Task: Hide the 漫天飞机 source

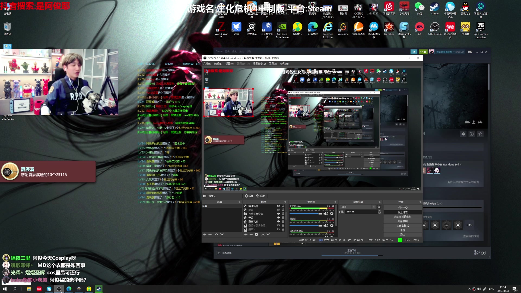Action: (x=278, y=222)
